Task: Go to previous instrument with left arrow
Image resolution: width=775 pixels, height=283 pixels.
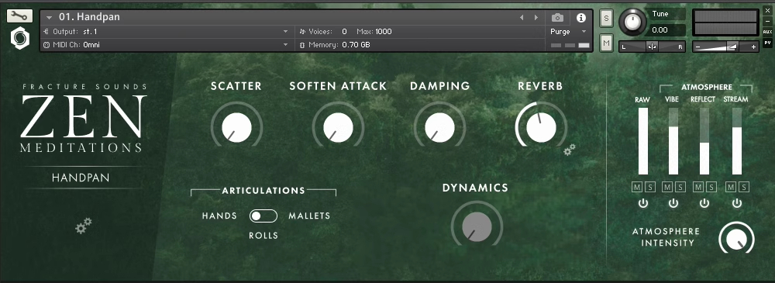Action: [522, 18]
